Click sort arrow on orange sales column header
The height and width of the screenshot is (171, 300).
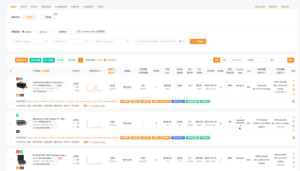(x=116, y=71)
